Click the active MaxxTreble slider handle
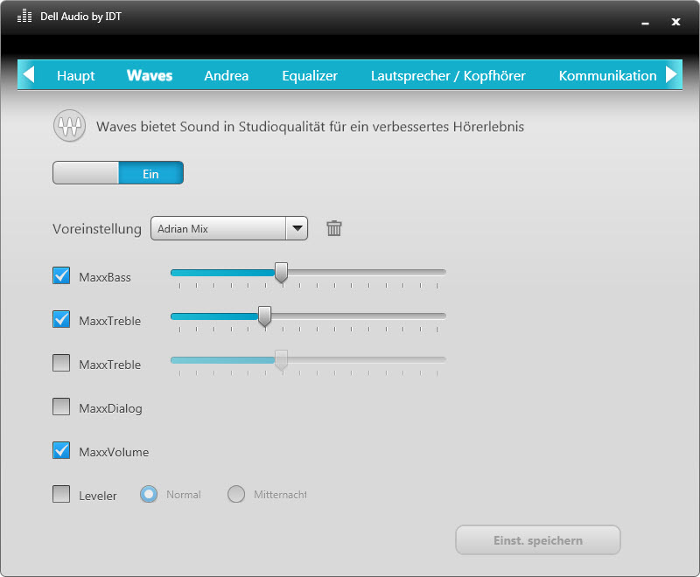This screenshot has height=577, width=700. [x=265, y=316]
